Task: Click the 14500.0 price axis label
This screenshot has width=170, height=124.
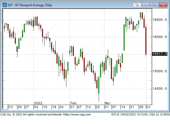Action: (160, 89)
